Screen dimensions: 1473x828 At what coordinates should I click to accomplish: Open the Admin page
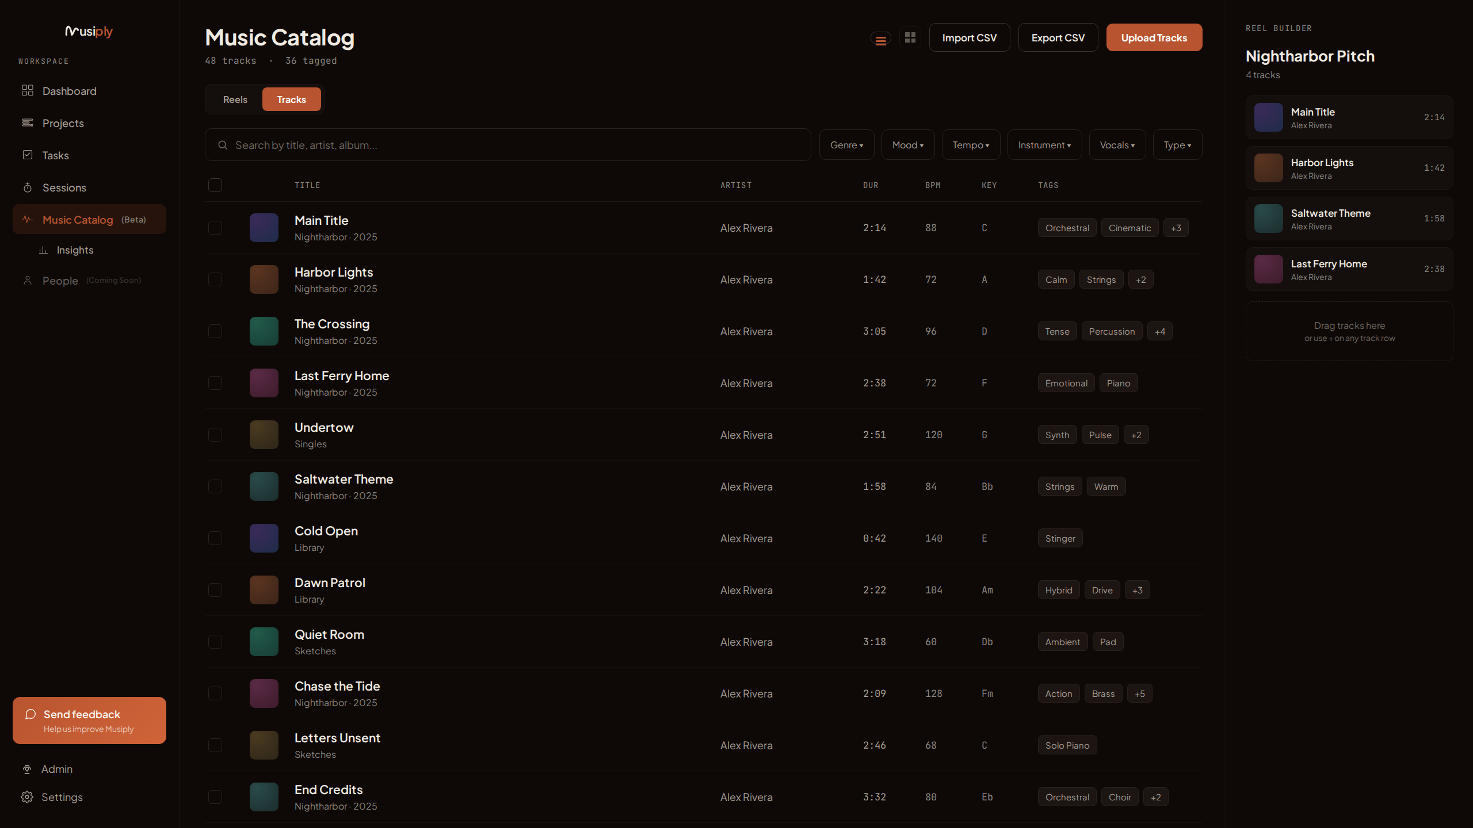click(x=89, y=769)
